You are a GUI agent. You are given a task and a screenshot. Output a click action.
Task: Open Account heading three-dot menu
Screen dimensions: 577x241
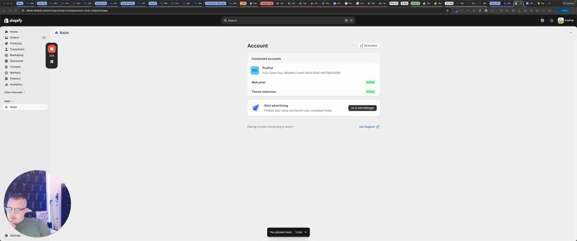[x=353, y=45]
